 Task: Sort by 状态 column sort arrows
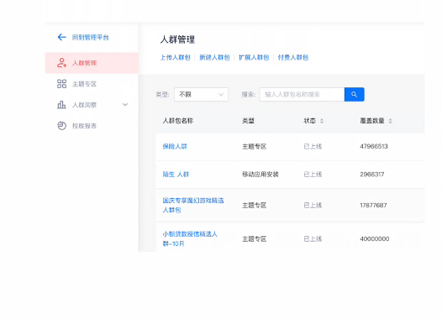click(322, 121)
